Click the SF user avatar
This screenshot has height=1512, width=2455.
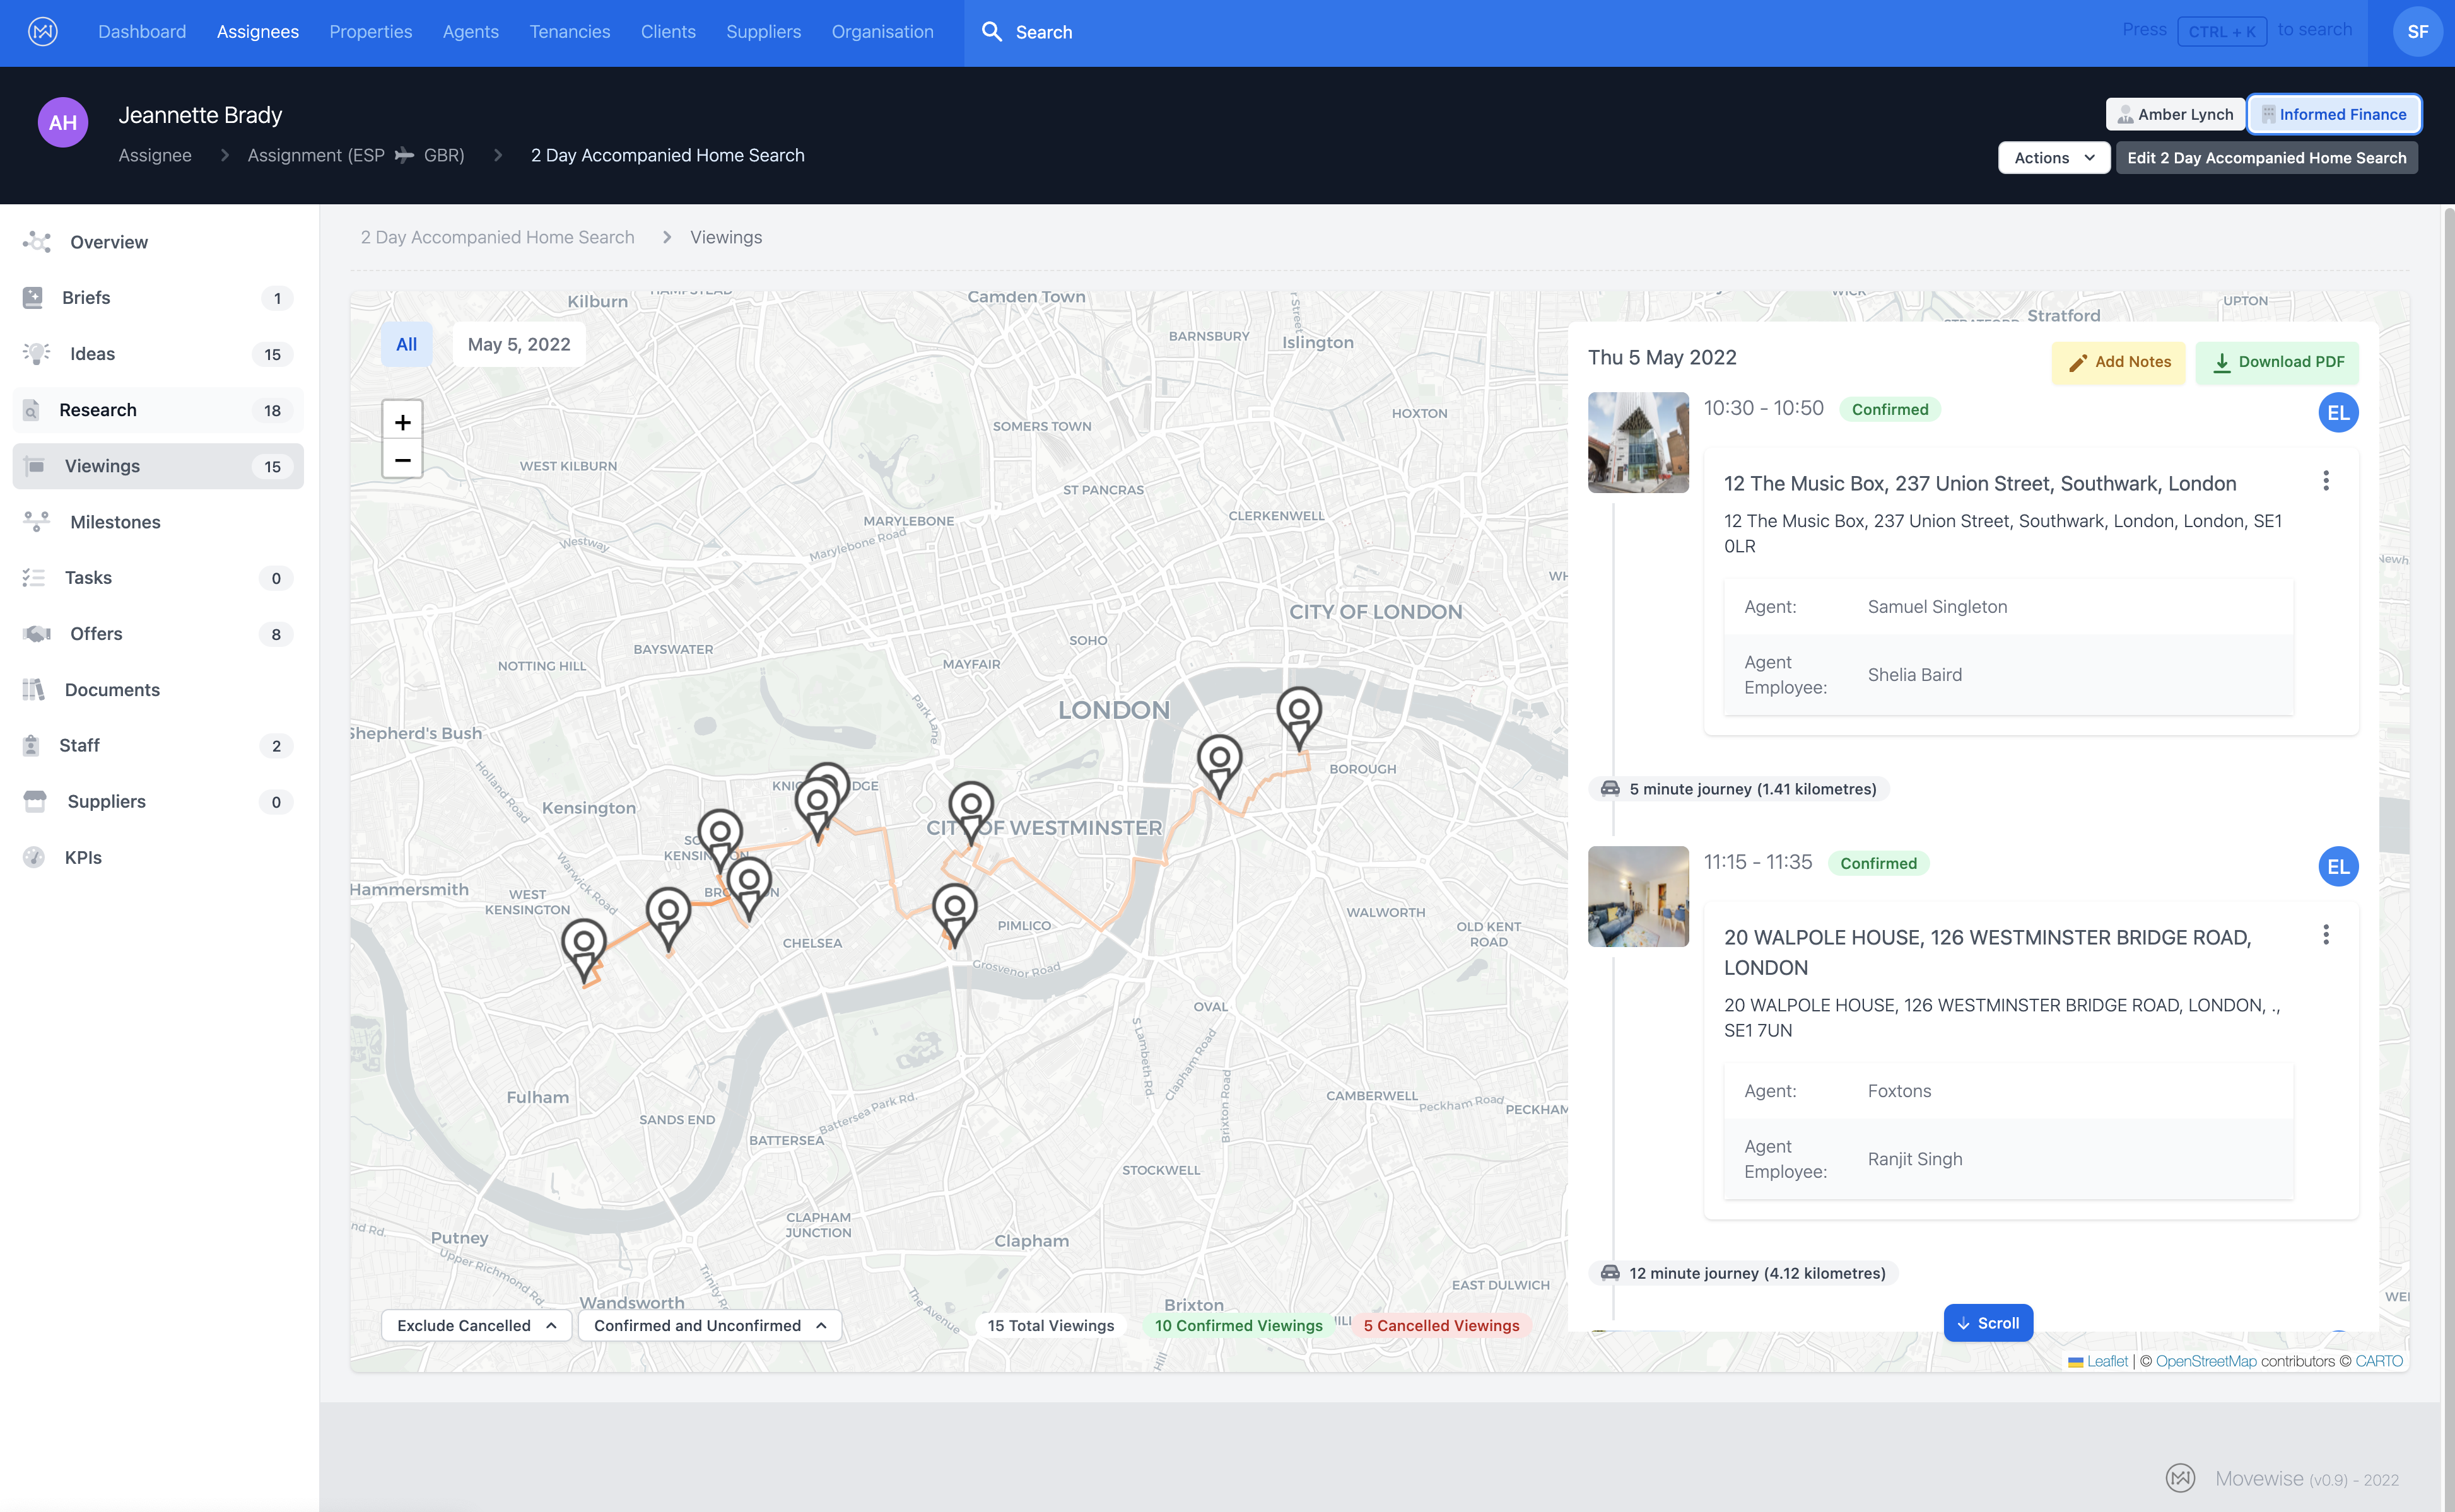click(2417, 32)
